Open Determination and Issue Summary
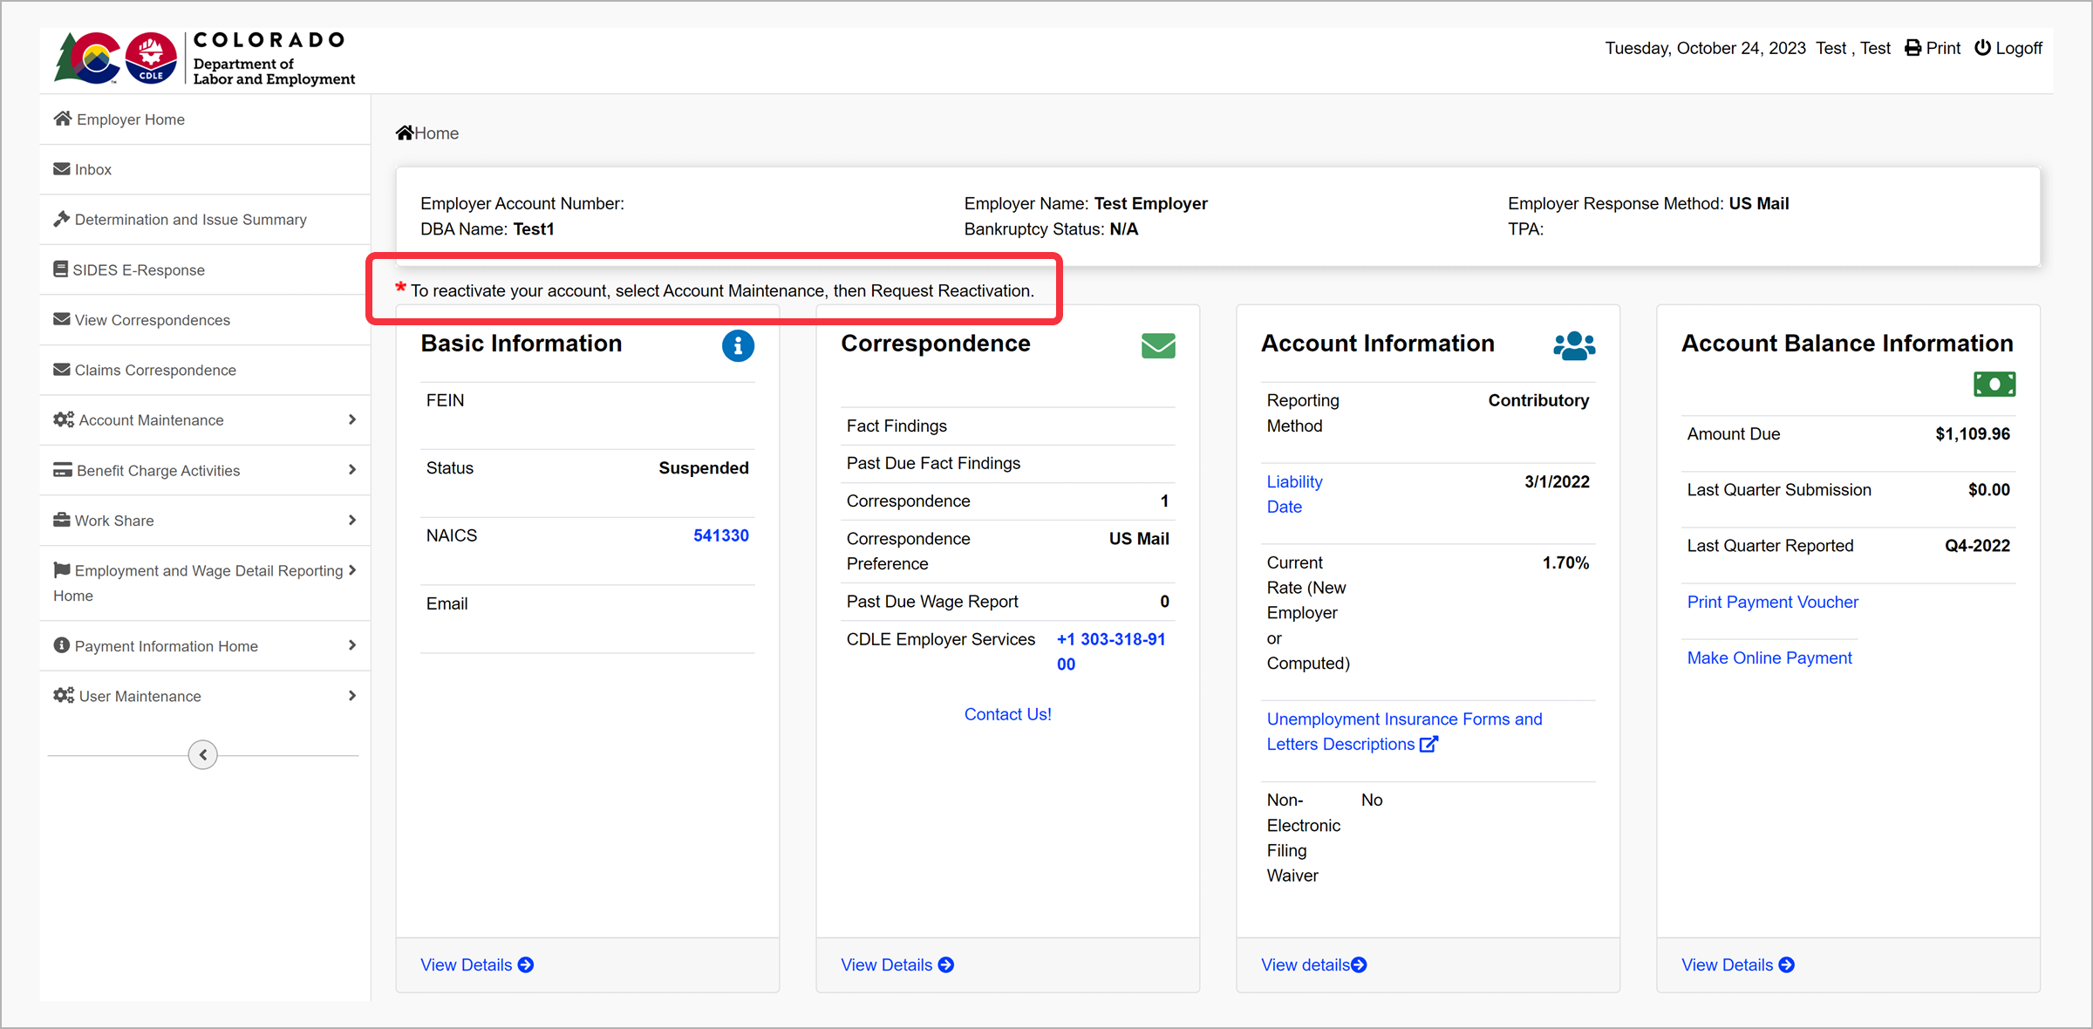The image size is (2093, 1029). (205, 220)
